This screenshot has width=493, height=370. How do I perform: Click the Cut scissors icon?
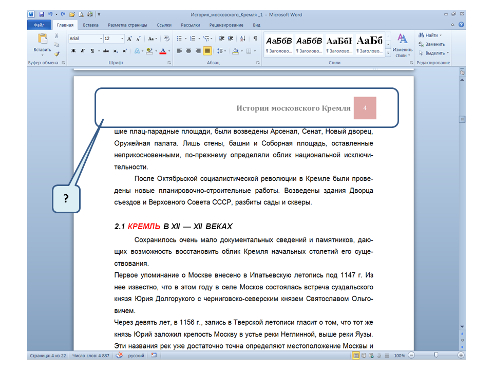coord(57,36)
